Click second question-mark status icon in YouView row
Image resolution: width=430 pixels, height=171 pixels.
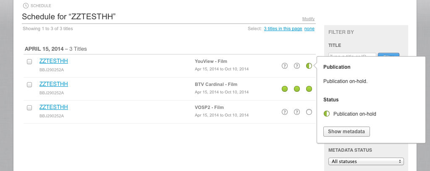297,66
